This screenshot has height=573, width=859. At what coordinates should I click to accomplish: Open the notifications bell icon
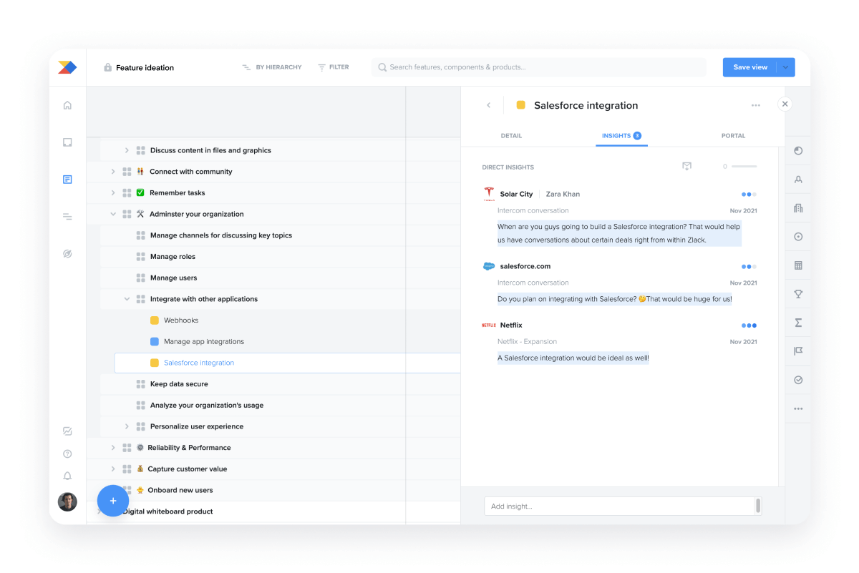click(67, 476)
